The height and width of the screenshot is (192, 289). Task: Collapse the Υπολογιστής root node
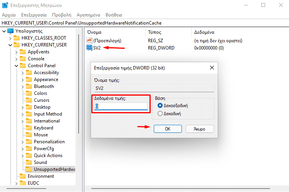pyautogui.click(x=4, y=31)
